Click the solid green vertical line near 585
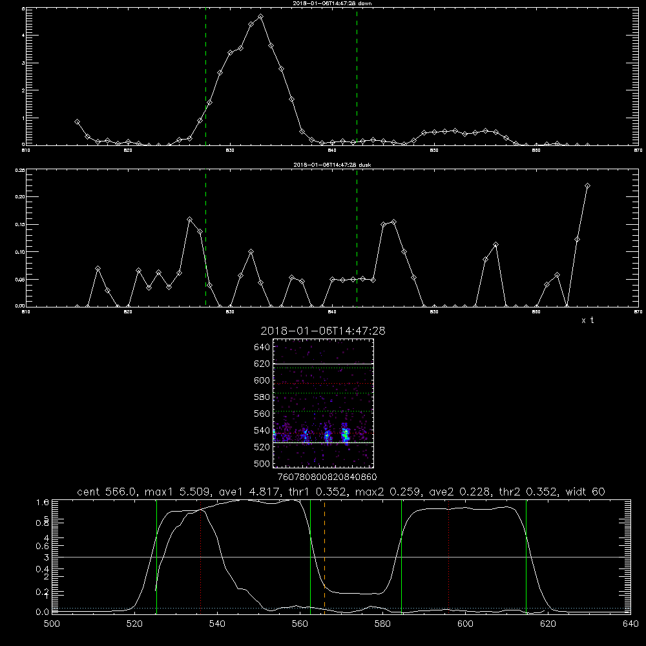This screenshot has height=646, width=646. pos(401,556)
